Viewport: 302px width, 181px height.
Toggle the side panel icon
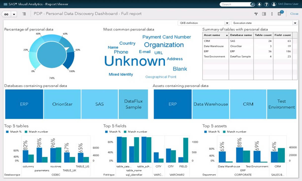click(x=264, y=14)
